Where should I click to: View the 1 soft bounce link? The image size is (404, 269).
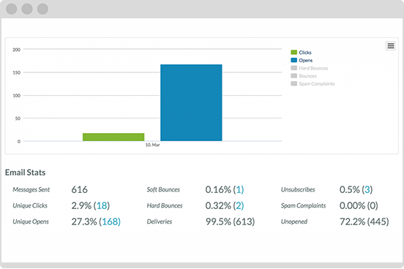pyautogui.click(x=239, y=190)
